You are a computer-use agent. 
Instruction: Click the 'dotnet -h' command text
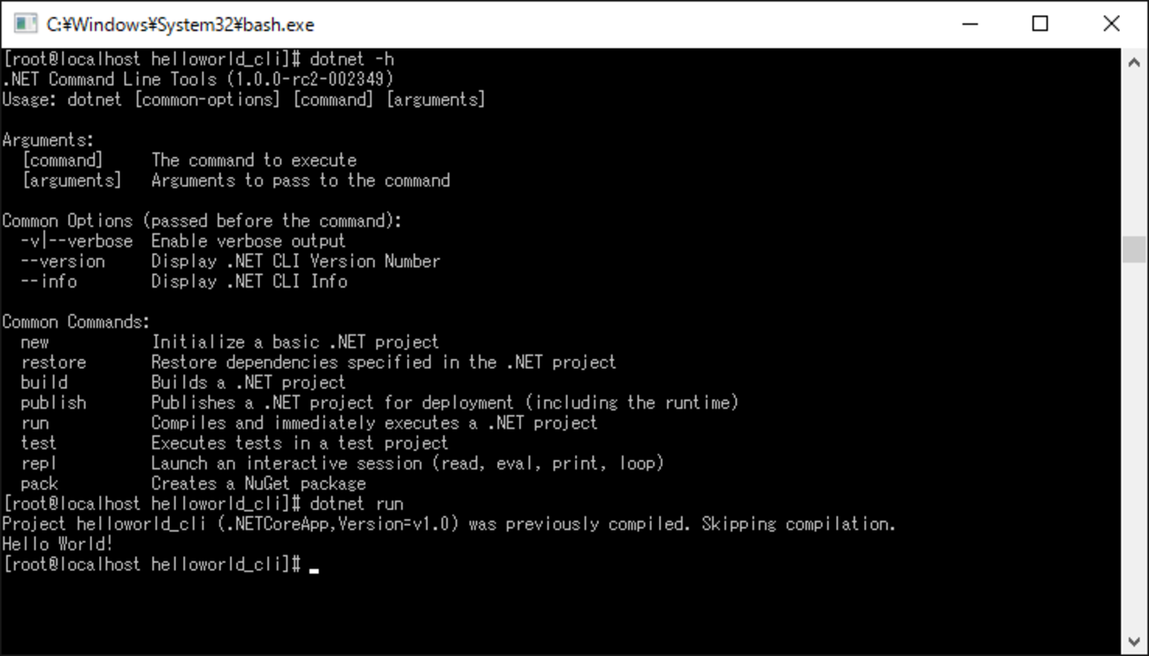(x=352, y=59)
